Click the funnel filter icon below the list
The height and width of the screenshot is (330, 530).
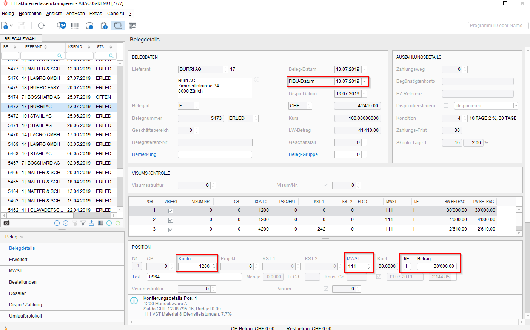click(x=83, y=223)
